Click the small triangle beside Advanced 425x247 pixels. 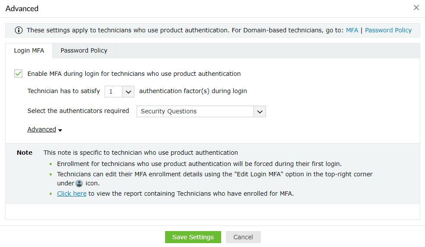[x=60, y=130]
